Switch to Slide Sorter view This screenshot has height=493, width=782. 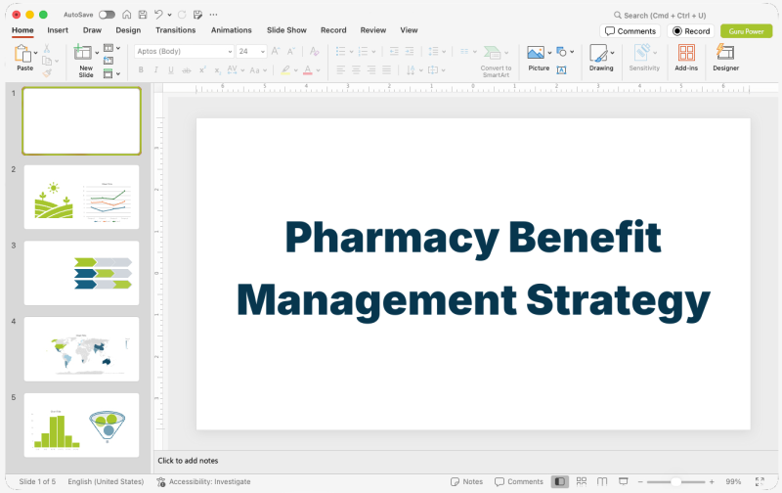coord(582,481)
